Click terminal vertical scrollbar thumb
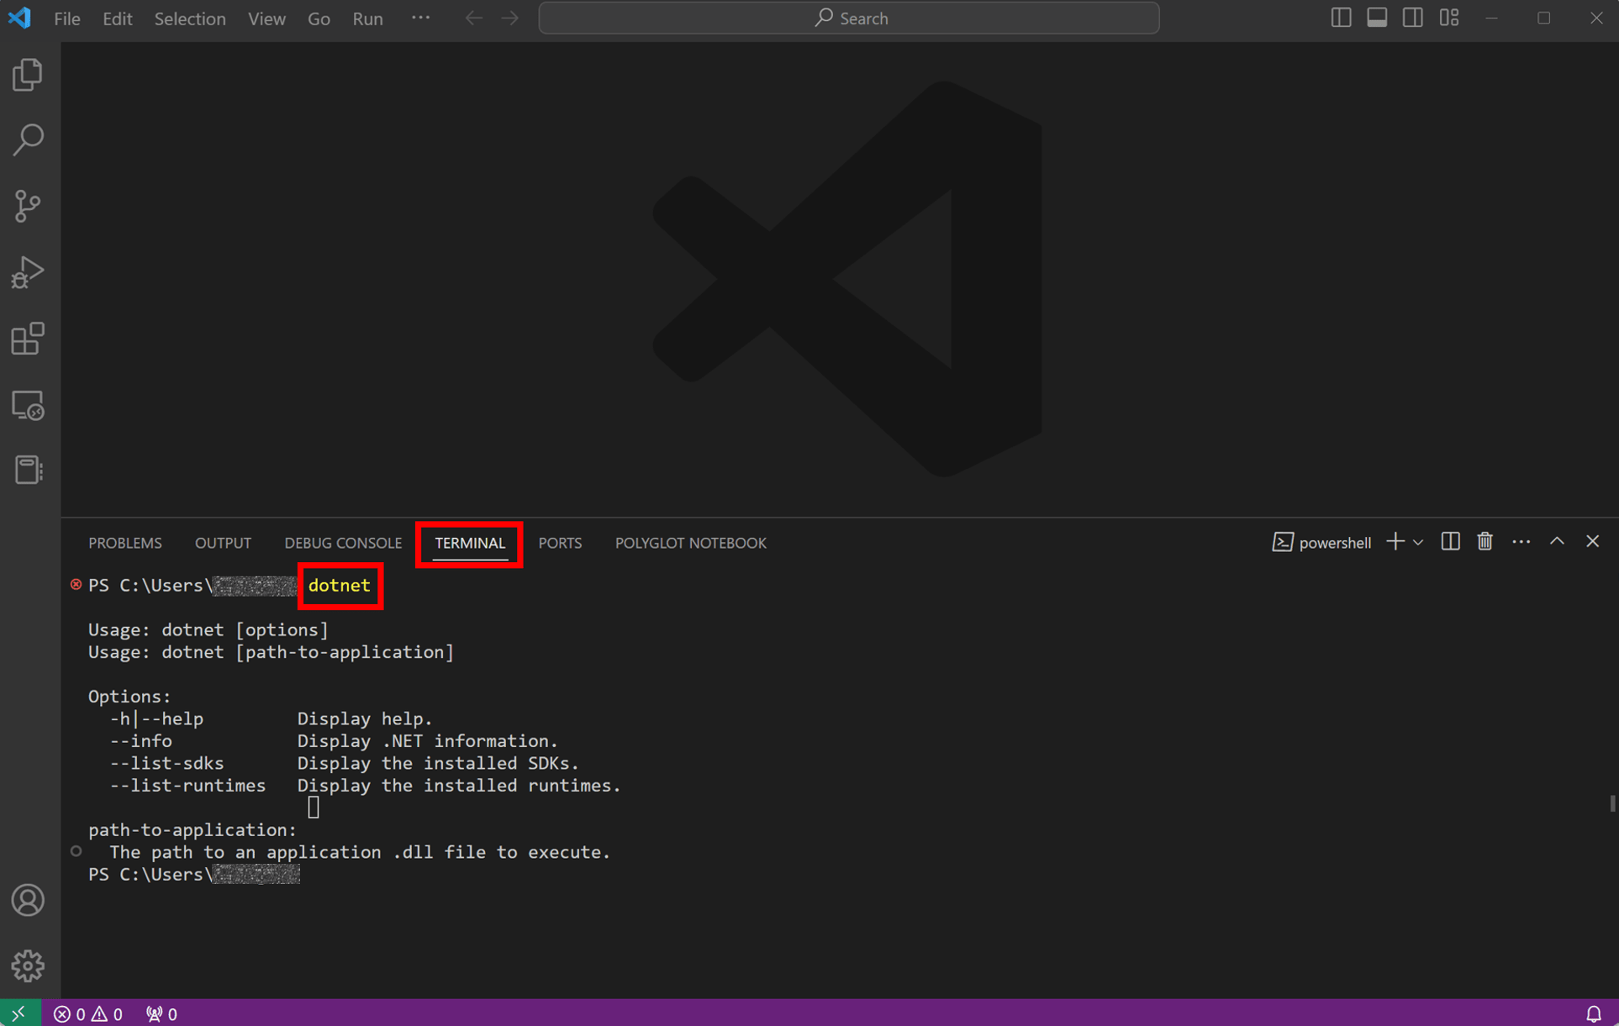The width and height of the screenshot is (1619, 1026). [x=1612, y=803]
